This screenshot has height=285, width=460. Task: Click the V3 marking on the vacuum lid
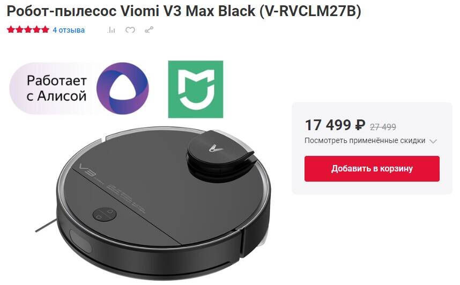(x=86, y=171)
